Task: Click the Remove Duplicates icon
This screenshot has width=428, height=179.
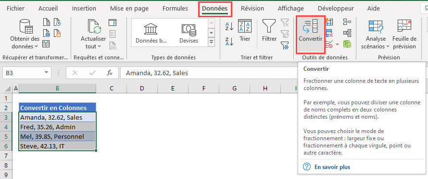Action: click(x=329, y=33)
